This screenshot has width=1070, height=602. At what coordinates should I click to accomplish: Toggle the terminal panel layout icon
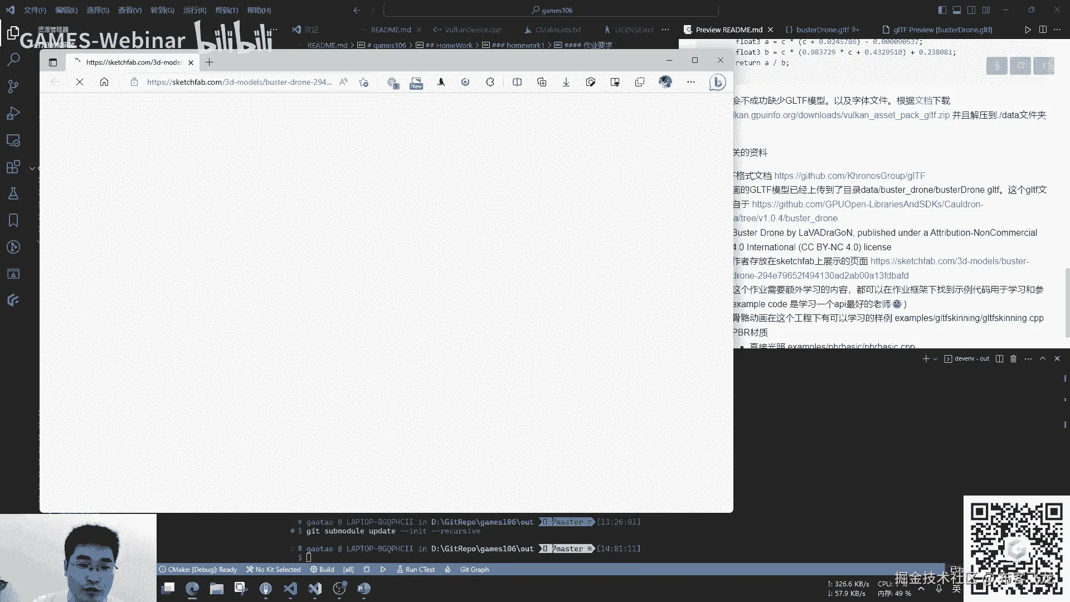(956, 10)
